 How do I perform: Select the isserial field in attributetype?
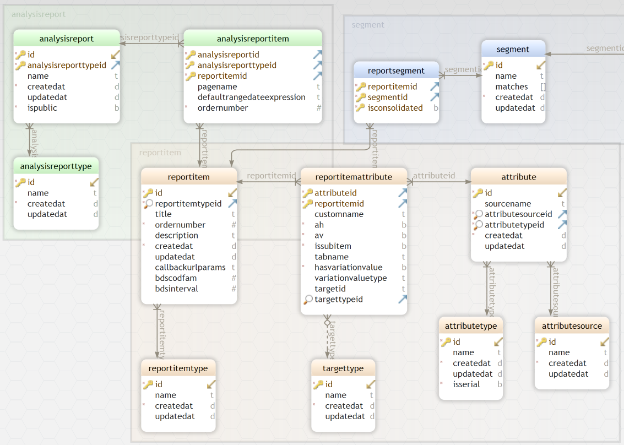point(466,384)
